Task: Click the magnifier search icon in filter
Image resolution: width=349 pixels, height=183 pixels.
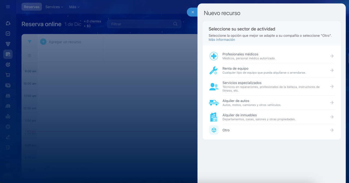Action: pos(175,24)
